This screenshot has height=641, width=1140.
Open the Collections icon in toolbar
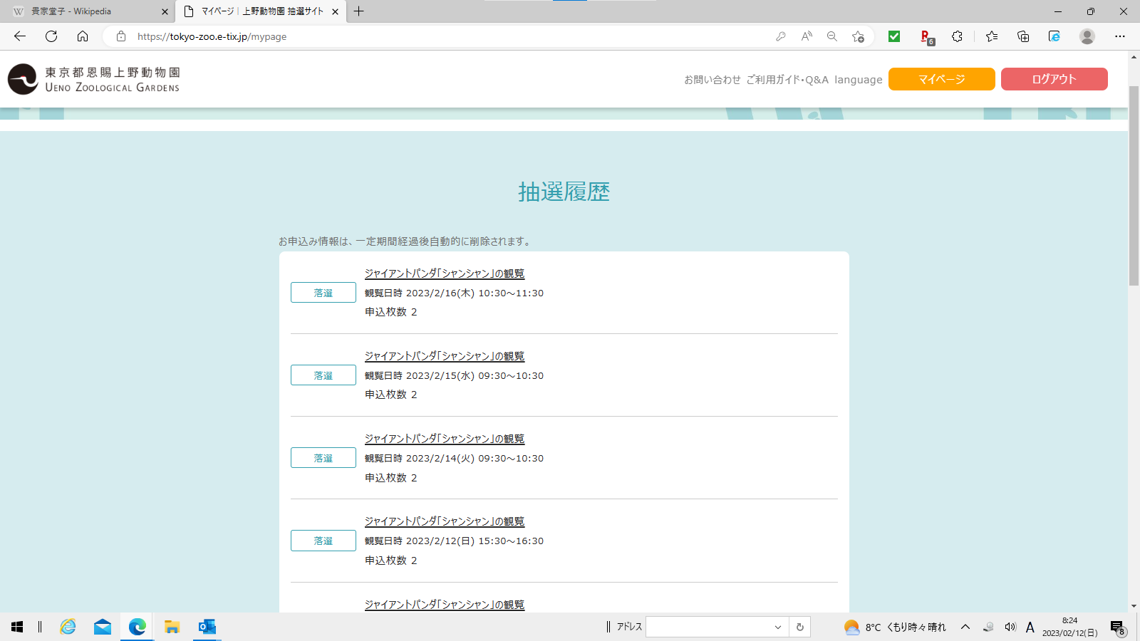click(1023, 36)
